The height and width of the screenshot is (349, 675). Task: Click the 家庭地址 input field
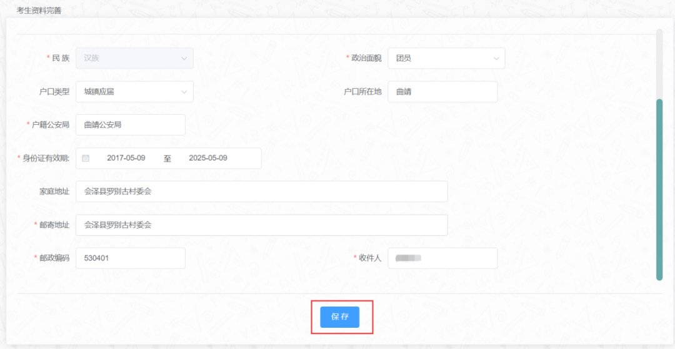[x=262, y=191]
